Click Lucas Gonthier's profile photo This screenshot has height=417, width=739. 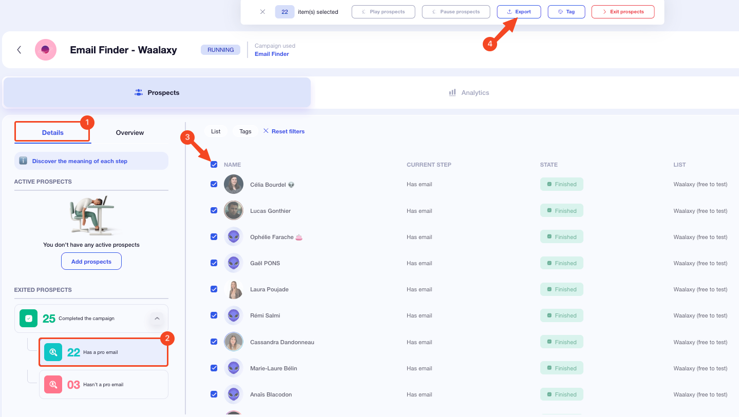tap(234, 210)
